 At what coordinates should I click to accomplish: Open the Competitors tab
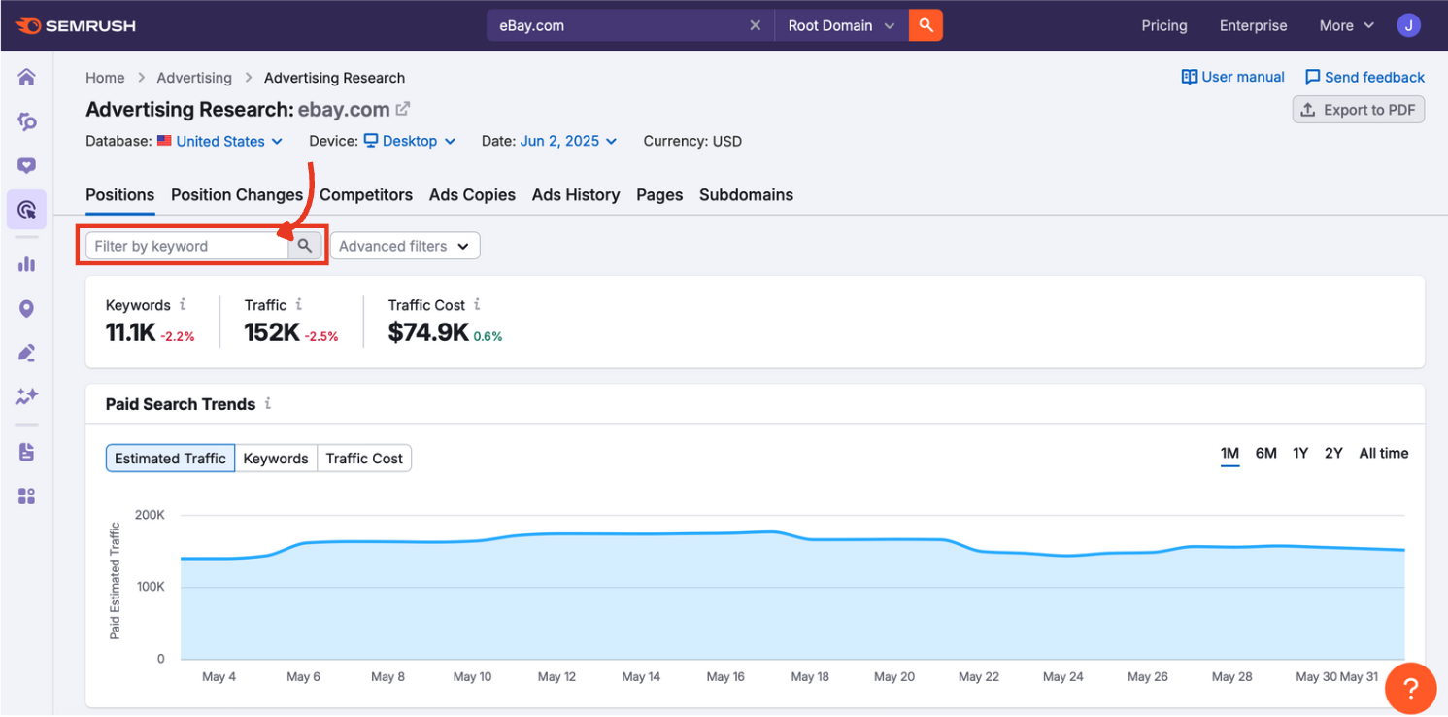pyautogui.click(x=366, y=194)
